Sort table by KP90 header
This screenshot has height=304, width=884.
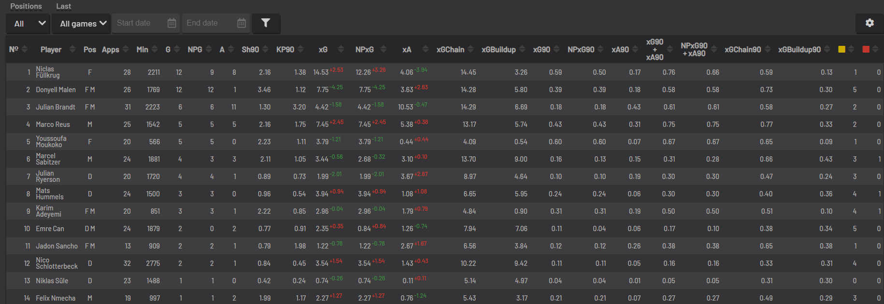[285, 49]
